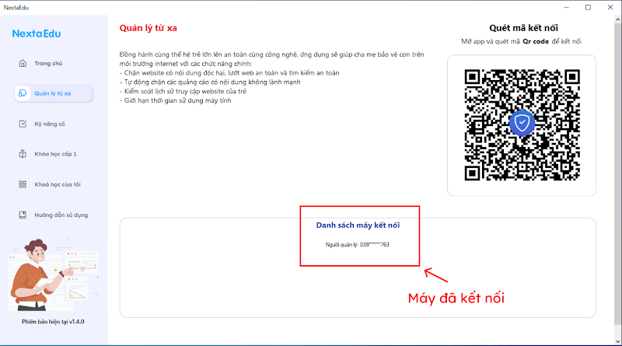Click the cube icon beside Khóa học cấp 1
622x346 pixels.
[x=23, y=154]
